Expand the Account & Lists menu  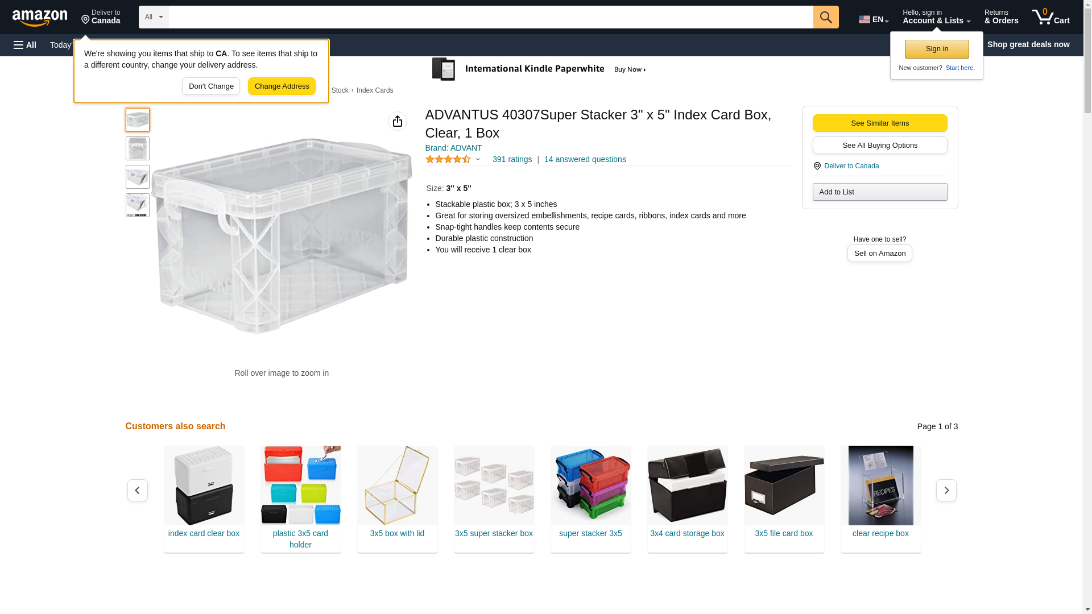(x=936, y=17)
